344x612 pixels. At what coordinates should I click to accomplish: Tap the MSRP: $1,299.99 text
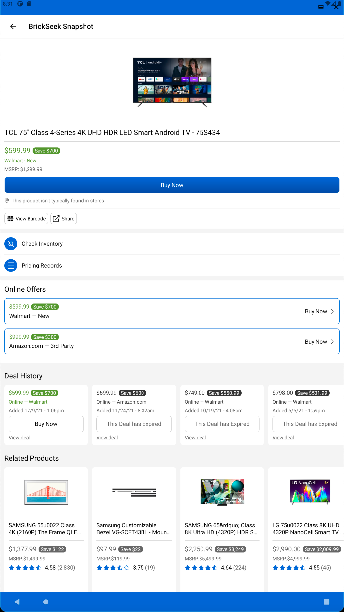coord(23,169)
